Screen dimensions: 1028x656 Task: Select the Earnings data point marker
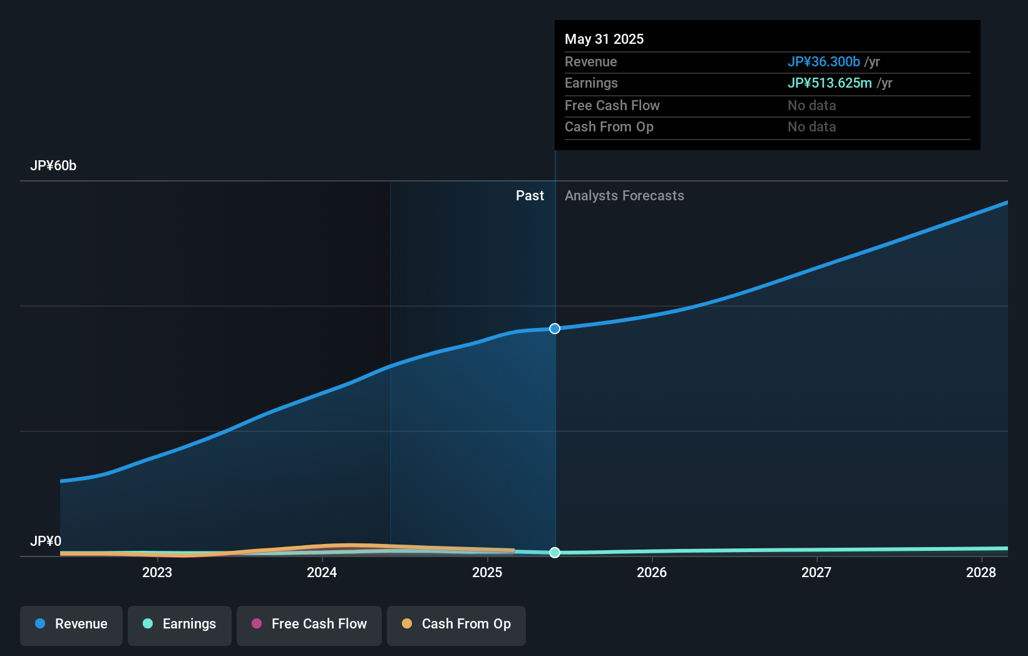555,552
